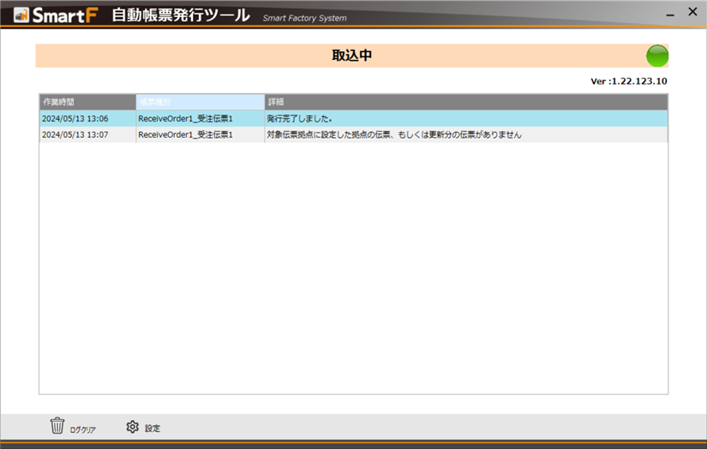This screenshot has height=449, width=707.
Task: Sort by the 作業時間 column header
Action: 87,102
